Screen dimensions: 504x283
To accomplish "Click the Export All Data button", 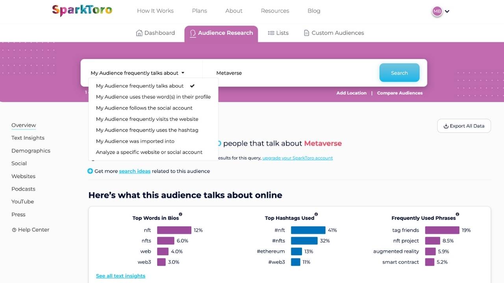I will click(x=464, y=126).
